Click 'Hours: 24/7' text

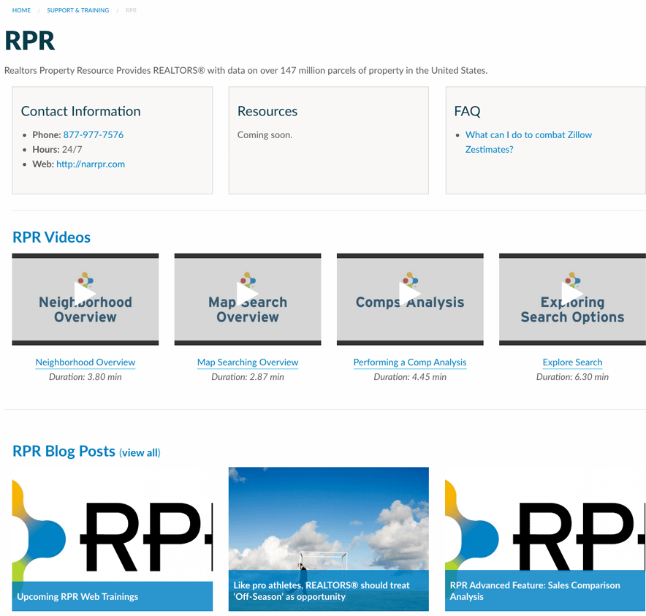(x=57, y=149)
